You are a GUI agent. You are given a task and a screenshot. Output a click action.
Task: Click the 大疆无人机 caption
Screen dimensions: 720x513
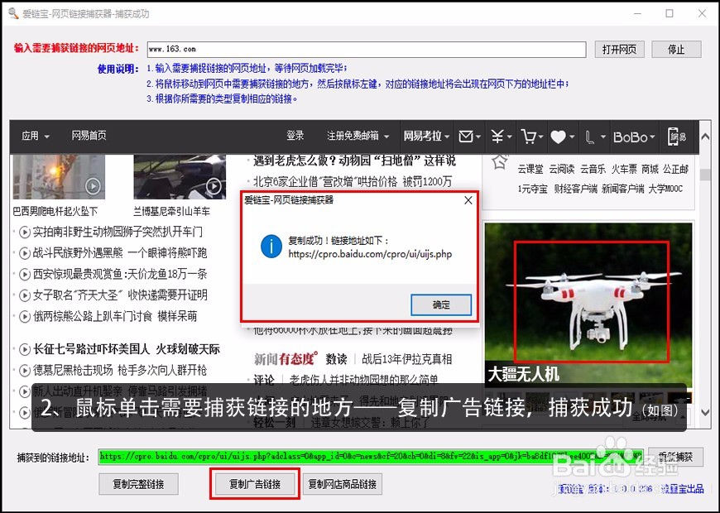pyautogui.click(x=524, y=374)
